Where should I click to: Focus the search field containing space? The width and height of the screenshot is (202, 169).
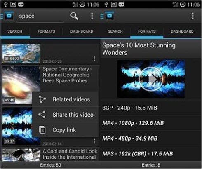coord(40,16)
